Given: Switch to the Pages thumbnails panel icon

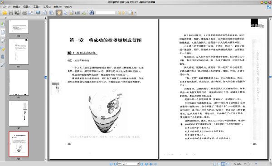Looking at the screenshot, I should click(x=3, y=32).
